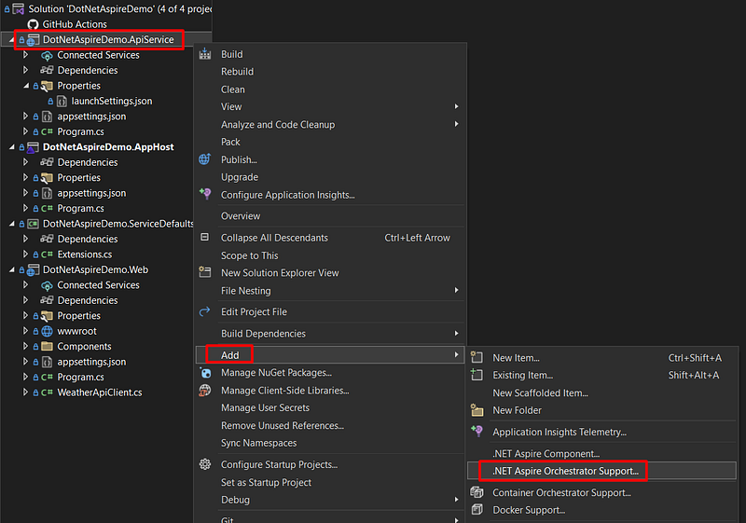Select Remove Unused References

[330, 425]
